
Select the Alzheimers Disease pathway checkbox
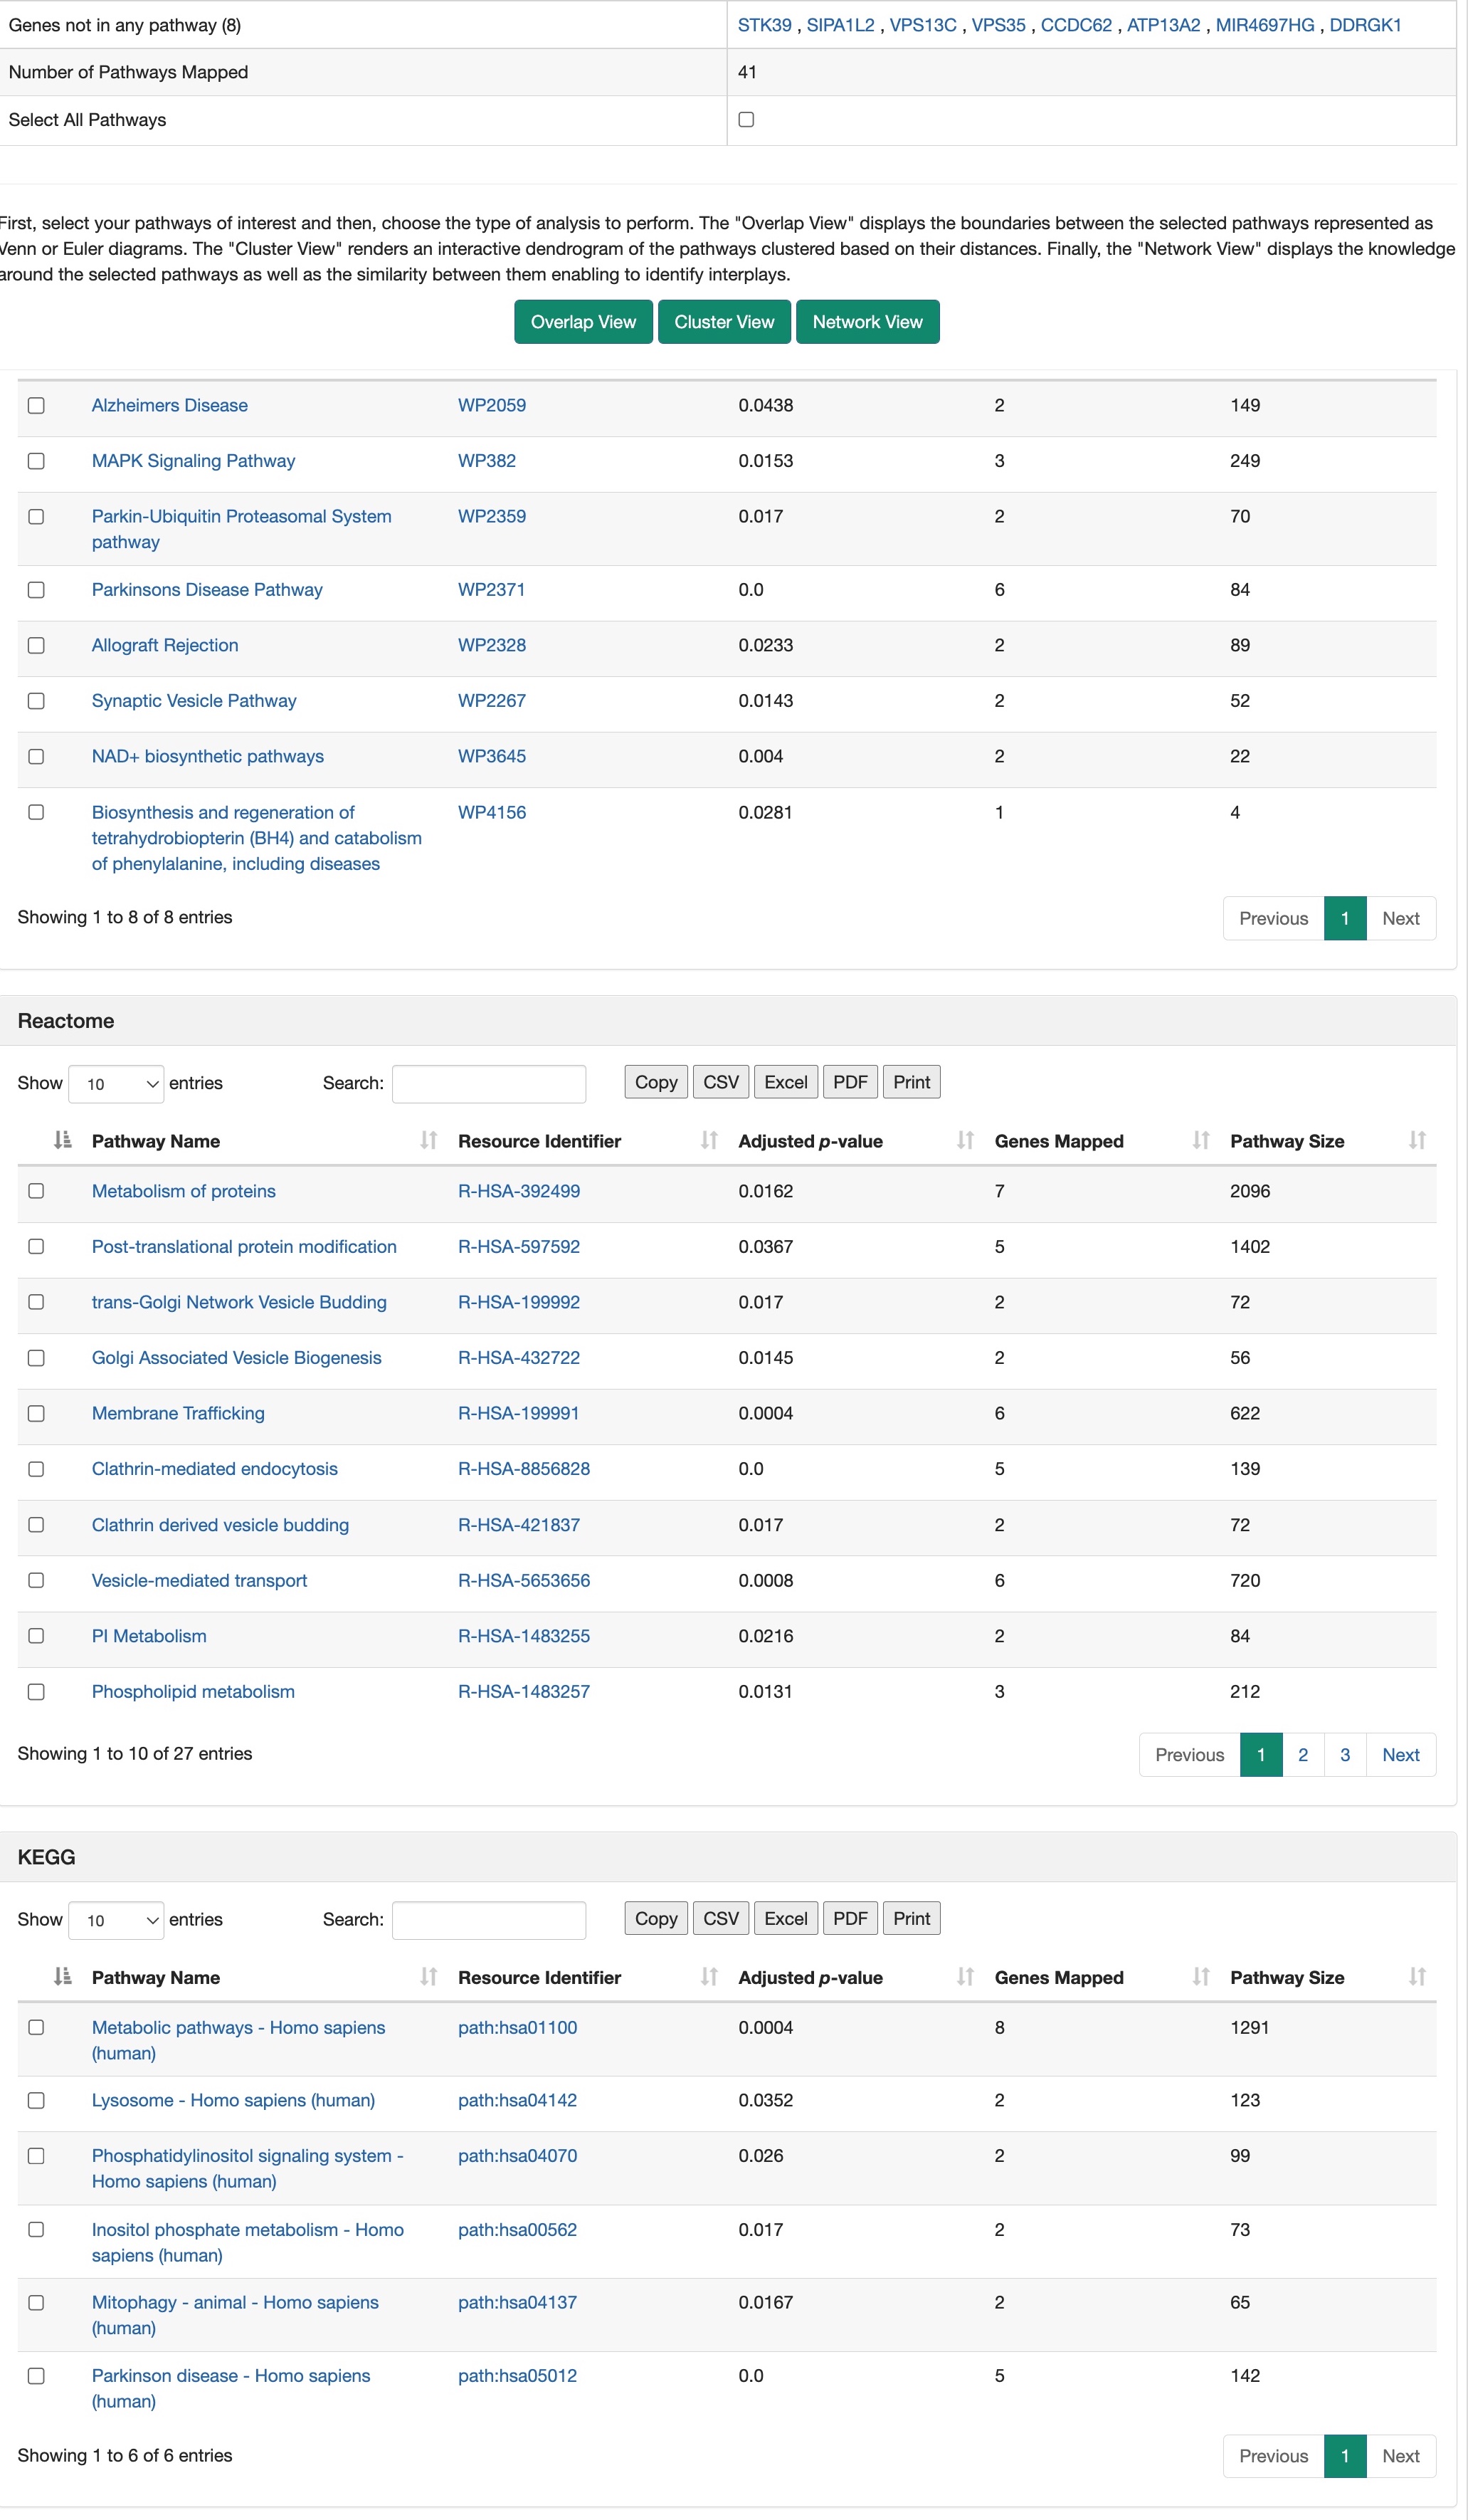tap(36, 405)
